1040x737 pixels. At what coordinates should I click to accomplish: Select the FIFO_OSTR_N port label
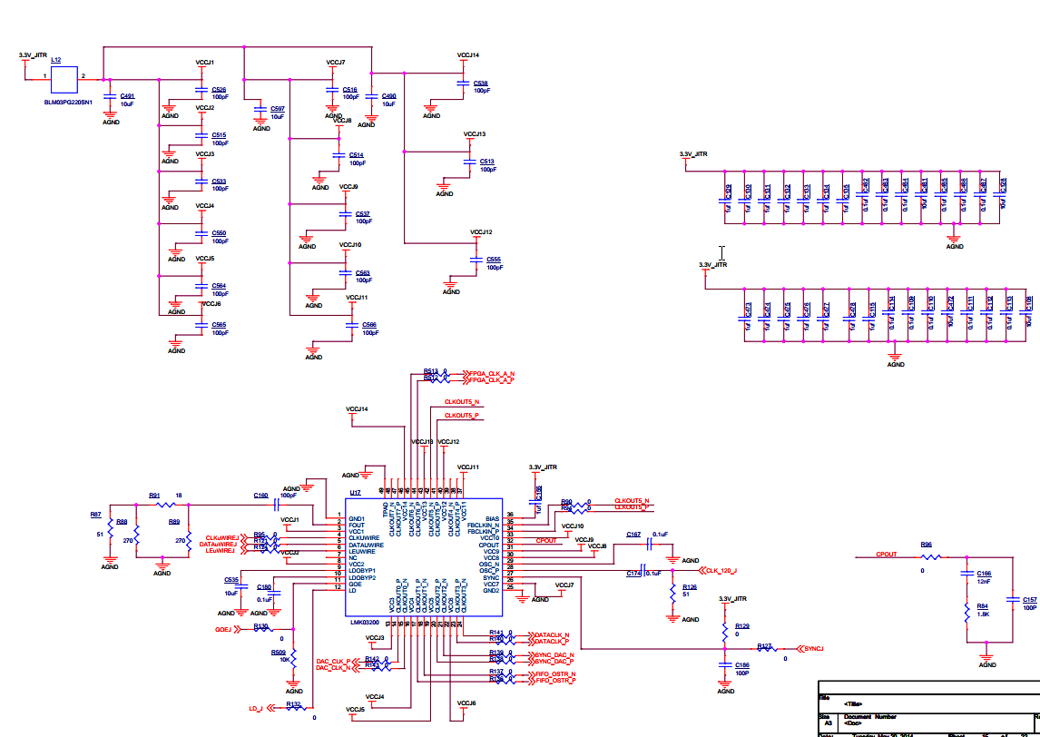pos(555,674)
